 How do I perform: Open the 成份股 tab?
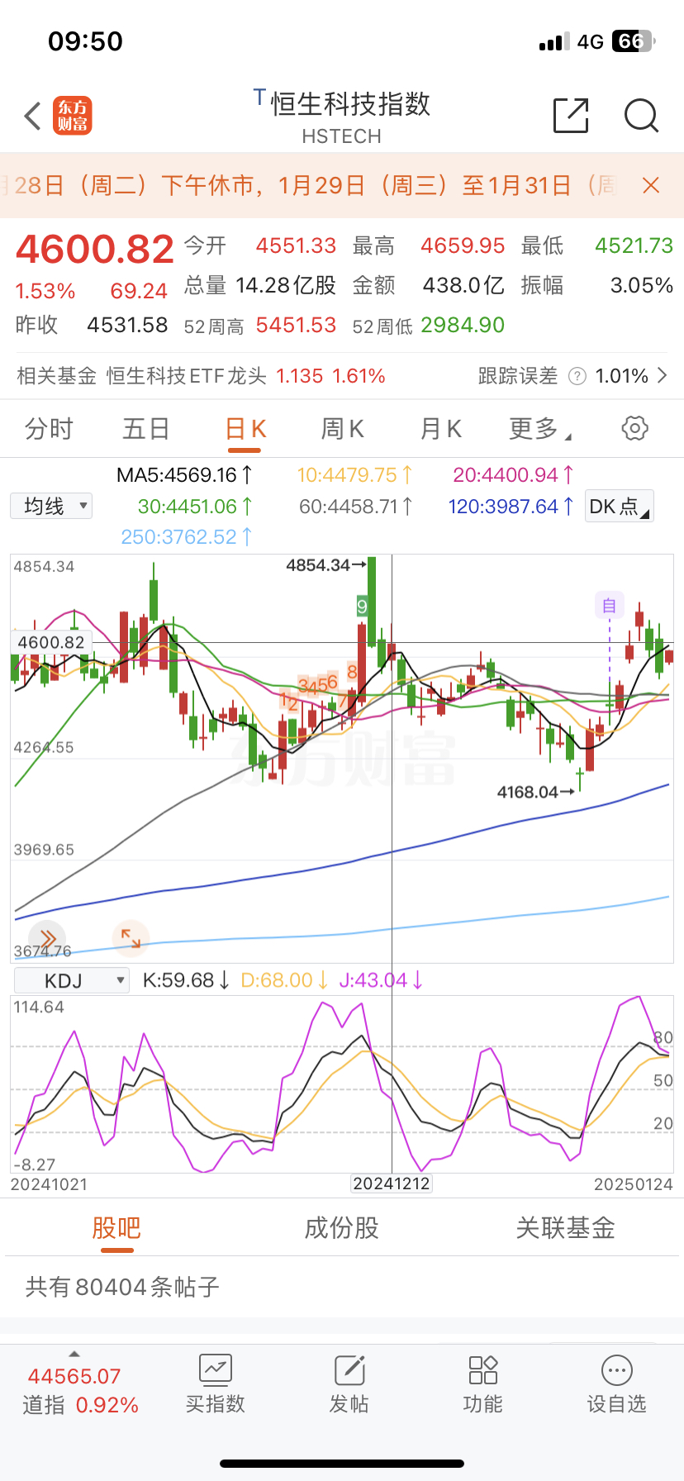[341, 1228]
